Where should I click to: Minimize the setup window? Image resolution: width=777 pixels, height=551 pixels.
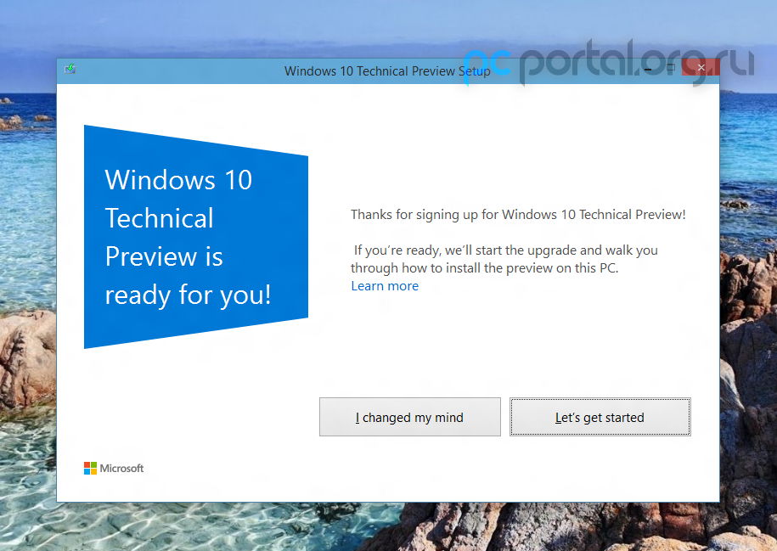pyautogui.click(x=648, y=69)
